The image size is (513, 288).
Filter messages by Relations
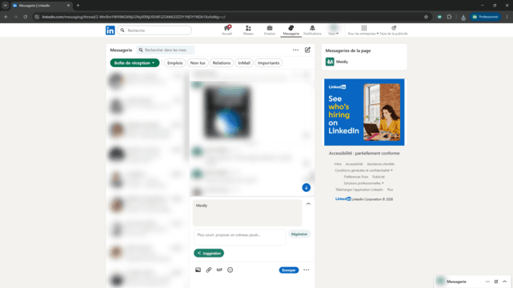pyautogui.click(x=222, y=62)
